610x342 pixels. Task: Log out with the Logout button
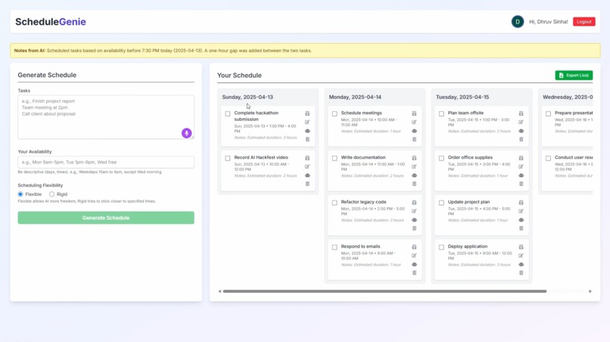[x=584, y=22]
